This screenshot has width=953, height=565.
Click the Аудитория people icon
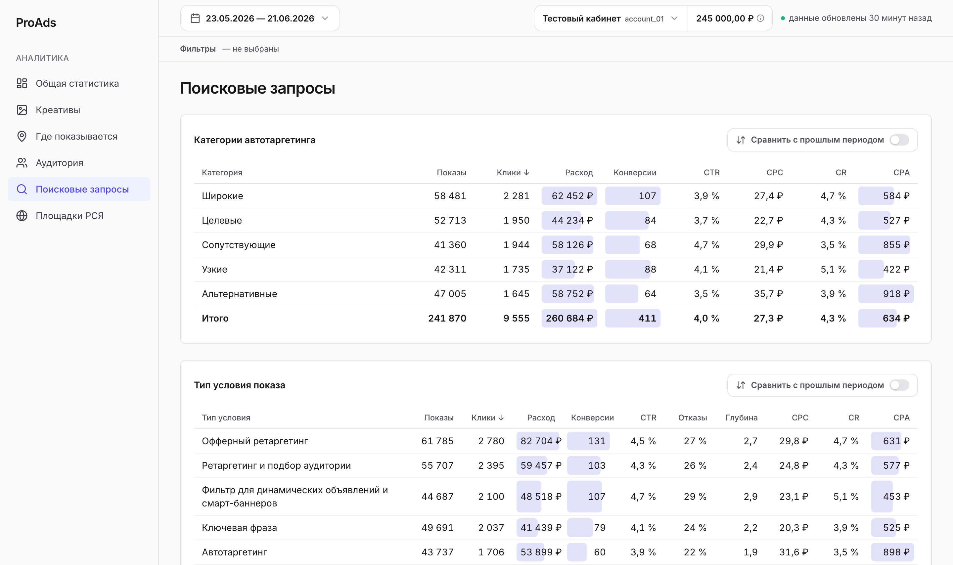22,163
